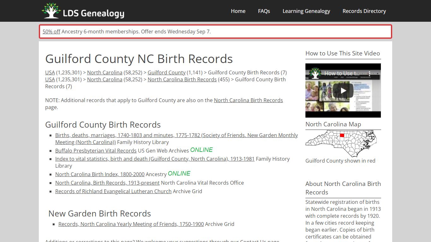The width and height of the screenshot is (431, 242).
Task: Open North Carolina, Birth Records, 1913-present link
Action: tap(107, 183)
